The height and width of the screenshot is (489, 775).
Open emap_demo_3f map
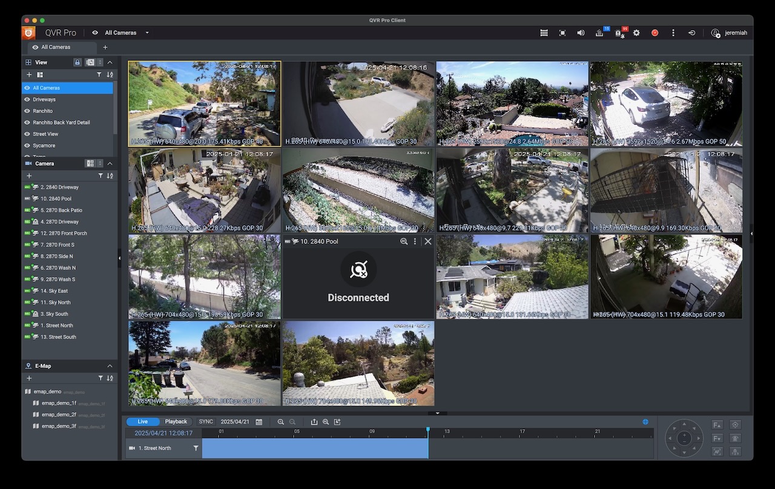pyautogui.click(x=59, y=426)
